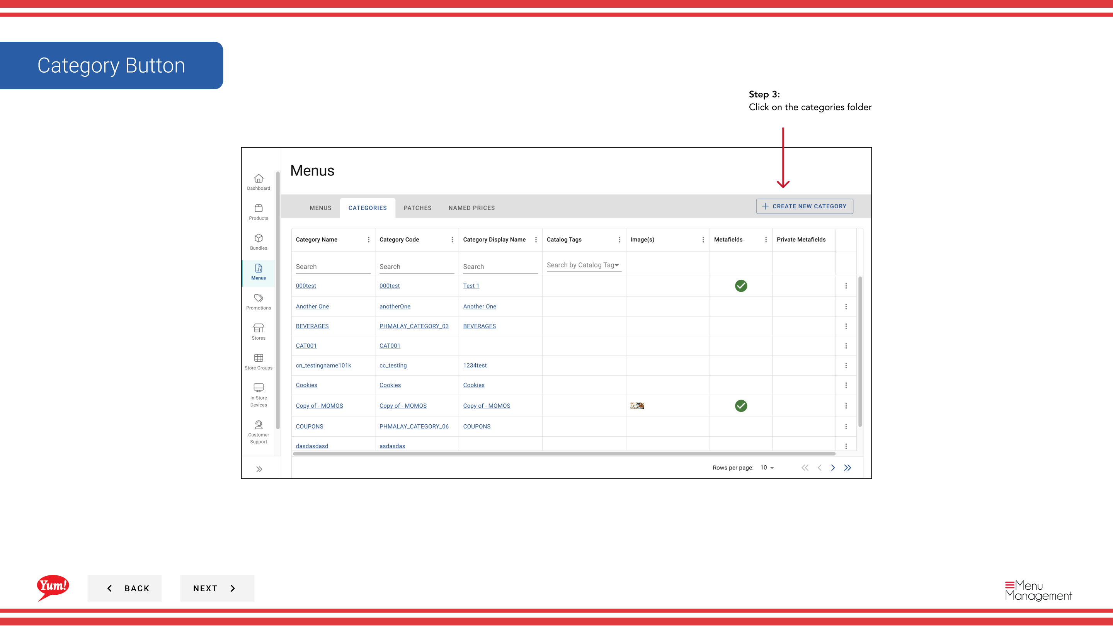Go to previous page of categories
Screen dimensions: 1113x626
pyautogui.click(x=820, y=468)
